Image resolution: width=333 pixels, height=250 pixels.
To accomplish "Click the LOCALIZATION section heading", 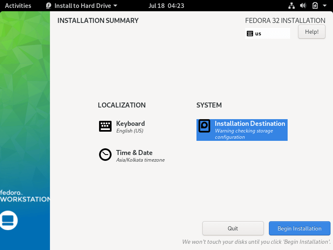I will 122,105.
